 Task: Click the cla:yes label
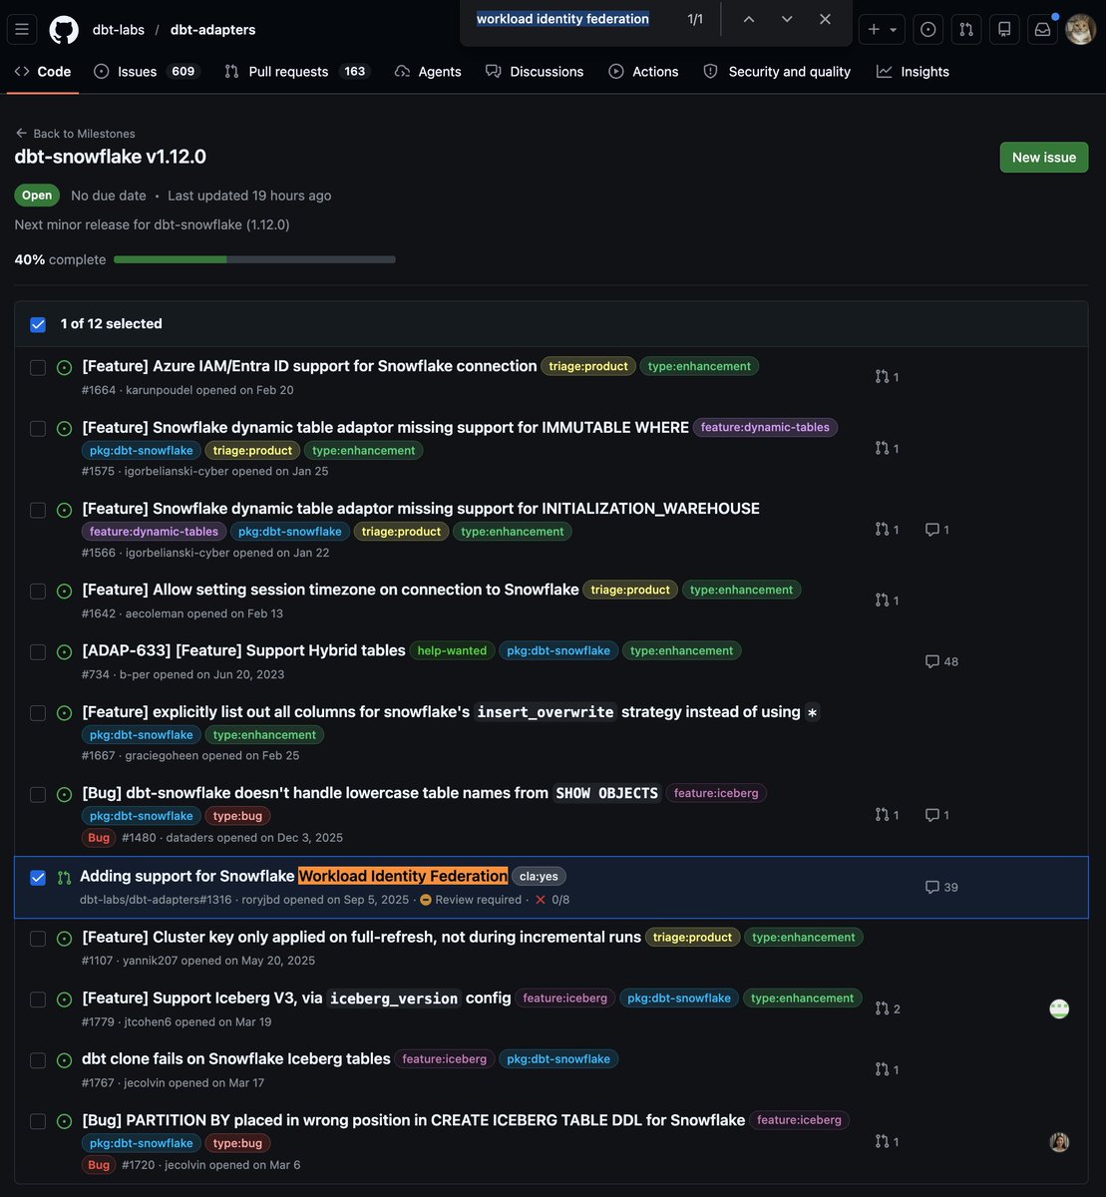(539, 876)
